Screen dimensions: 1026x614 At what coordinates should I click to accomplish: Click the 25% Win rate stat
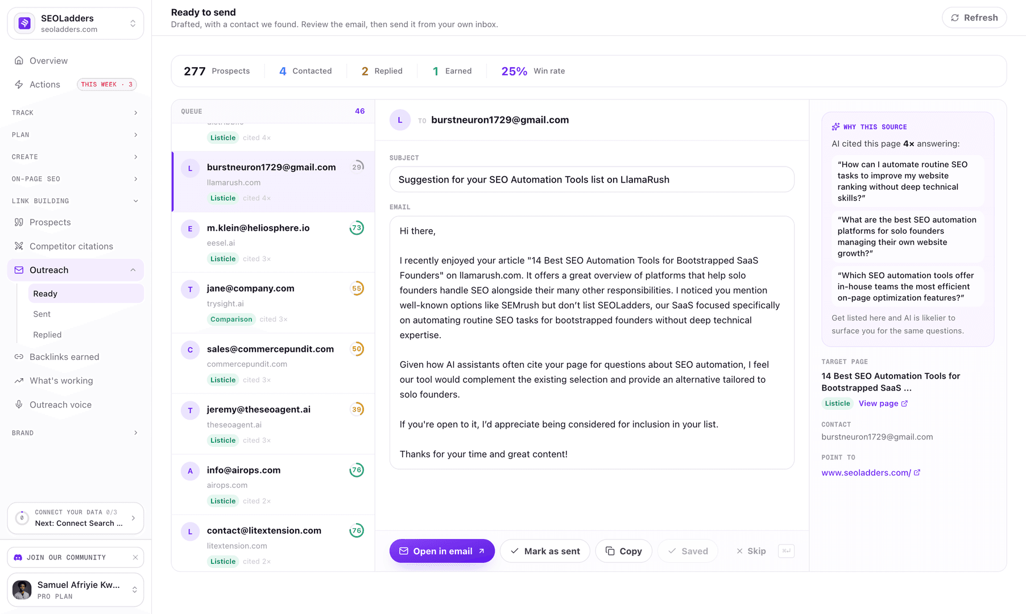click(533, 71)
